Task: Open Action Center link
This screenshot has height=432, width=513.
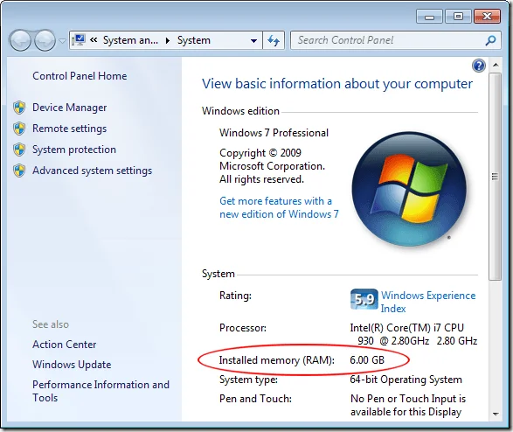Action: [64, 345]
